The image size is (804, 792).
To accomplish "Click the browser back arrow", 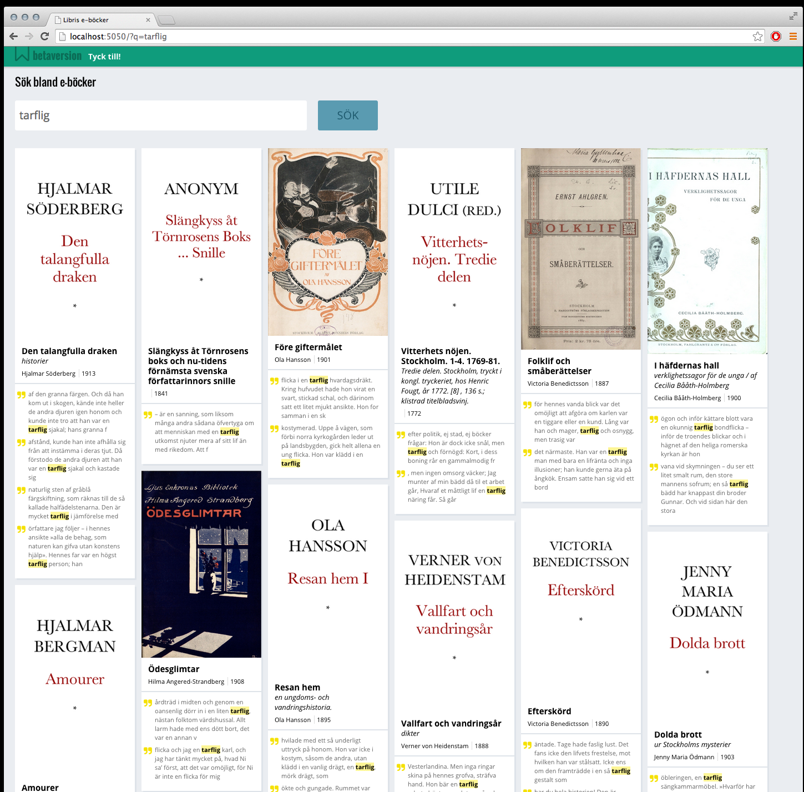I will click(14, 37).
